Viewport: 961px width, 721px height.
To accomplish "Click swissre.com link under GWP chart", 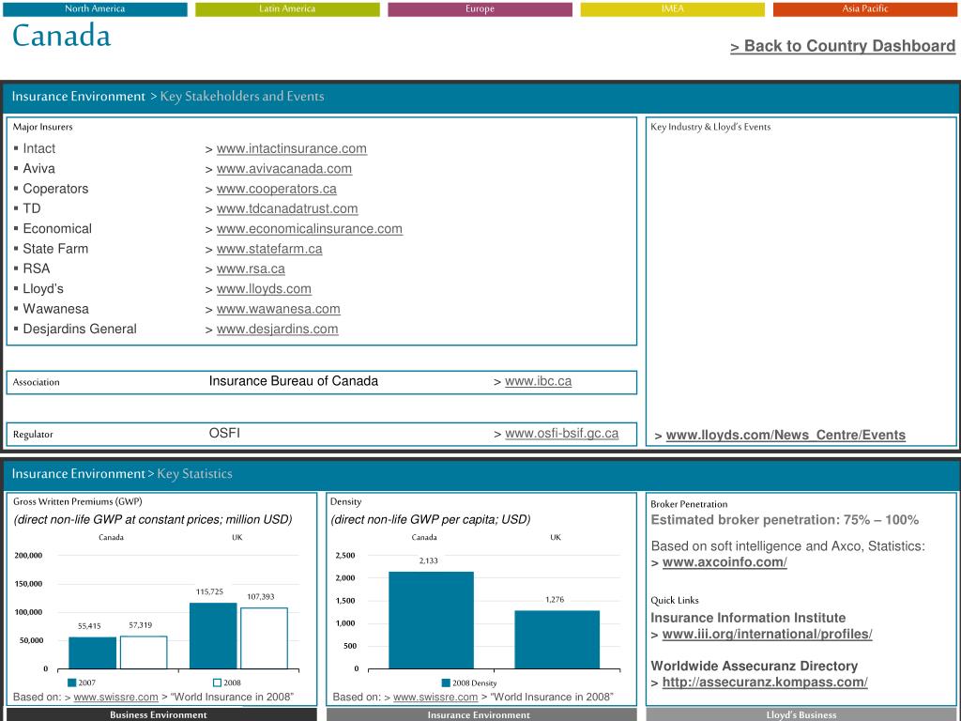I will [115, 698].
